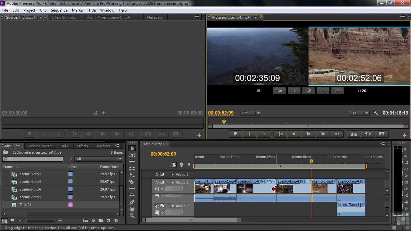Screen dimensions: 411x231
Task: Click the pink label swatch for Title 01
Action: click(70, 205)
